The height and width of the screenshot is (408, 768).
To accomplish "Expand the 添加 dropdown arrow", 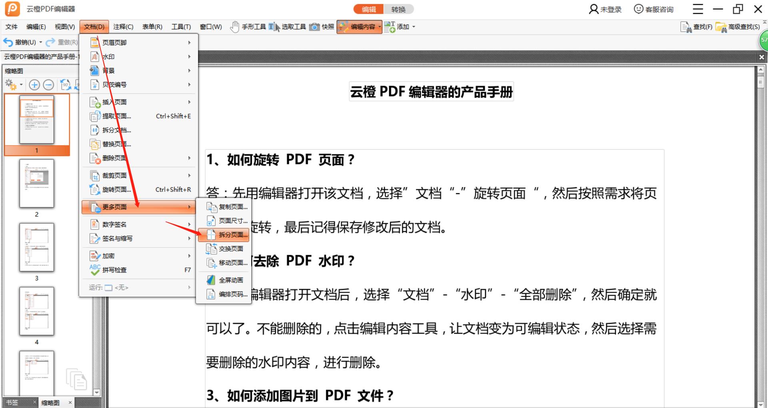I will (x=414, y=27).
